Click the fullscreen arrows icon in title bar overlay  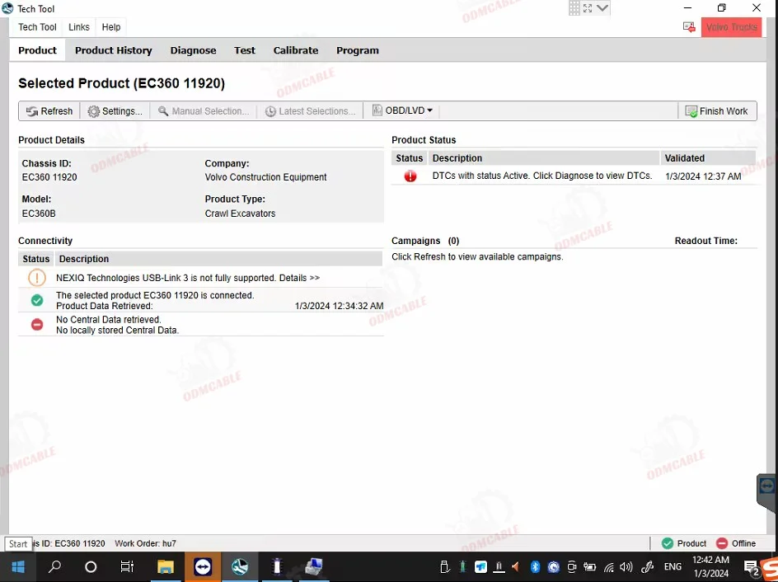588,8
